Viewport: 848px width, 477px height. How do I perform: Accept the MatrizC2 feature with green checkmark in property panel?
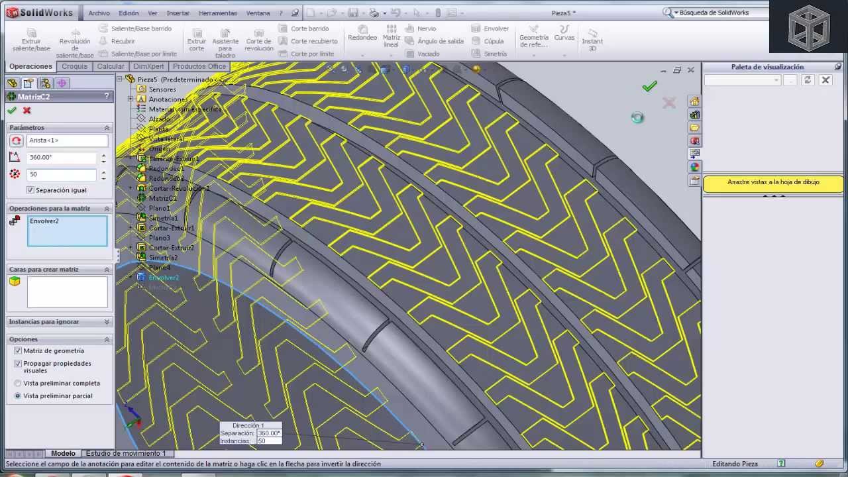(12, 111)
